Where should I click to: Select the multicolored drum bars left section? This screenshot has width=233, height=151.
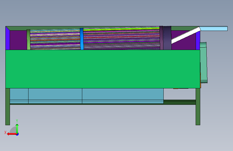point(55,39)
